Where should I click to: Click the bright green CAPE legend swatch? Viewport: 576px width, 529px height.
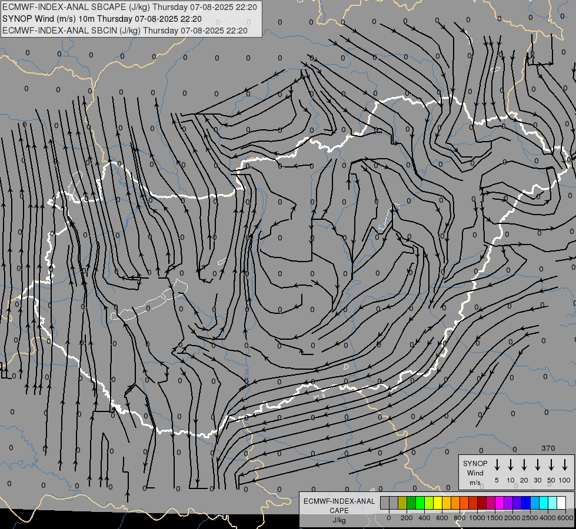420,503
